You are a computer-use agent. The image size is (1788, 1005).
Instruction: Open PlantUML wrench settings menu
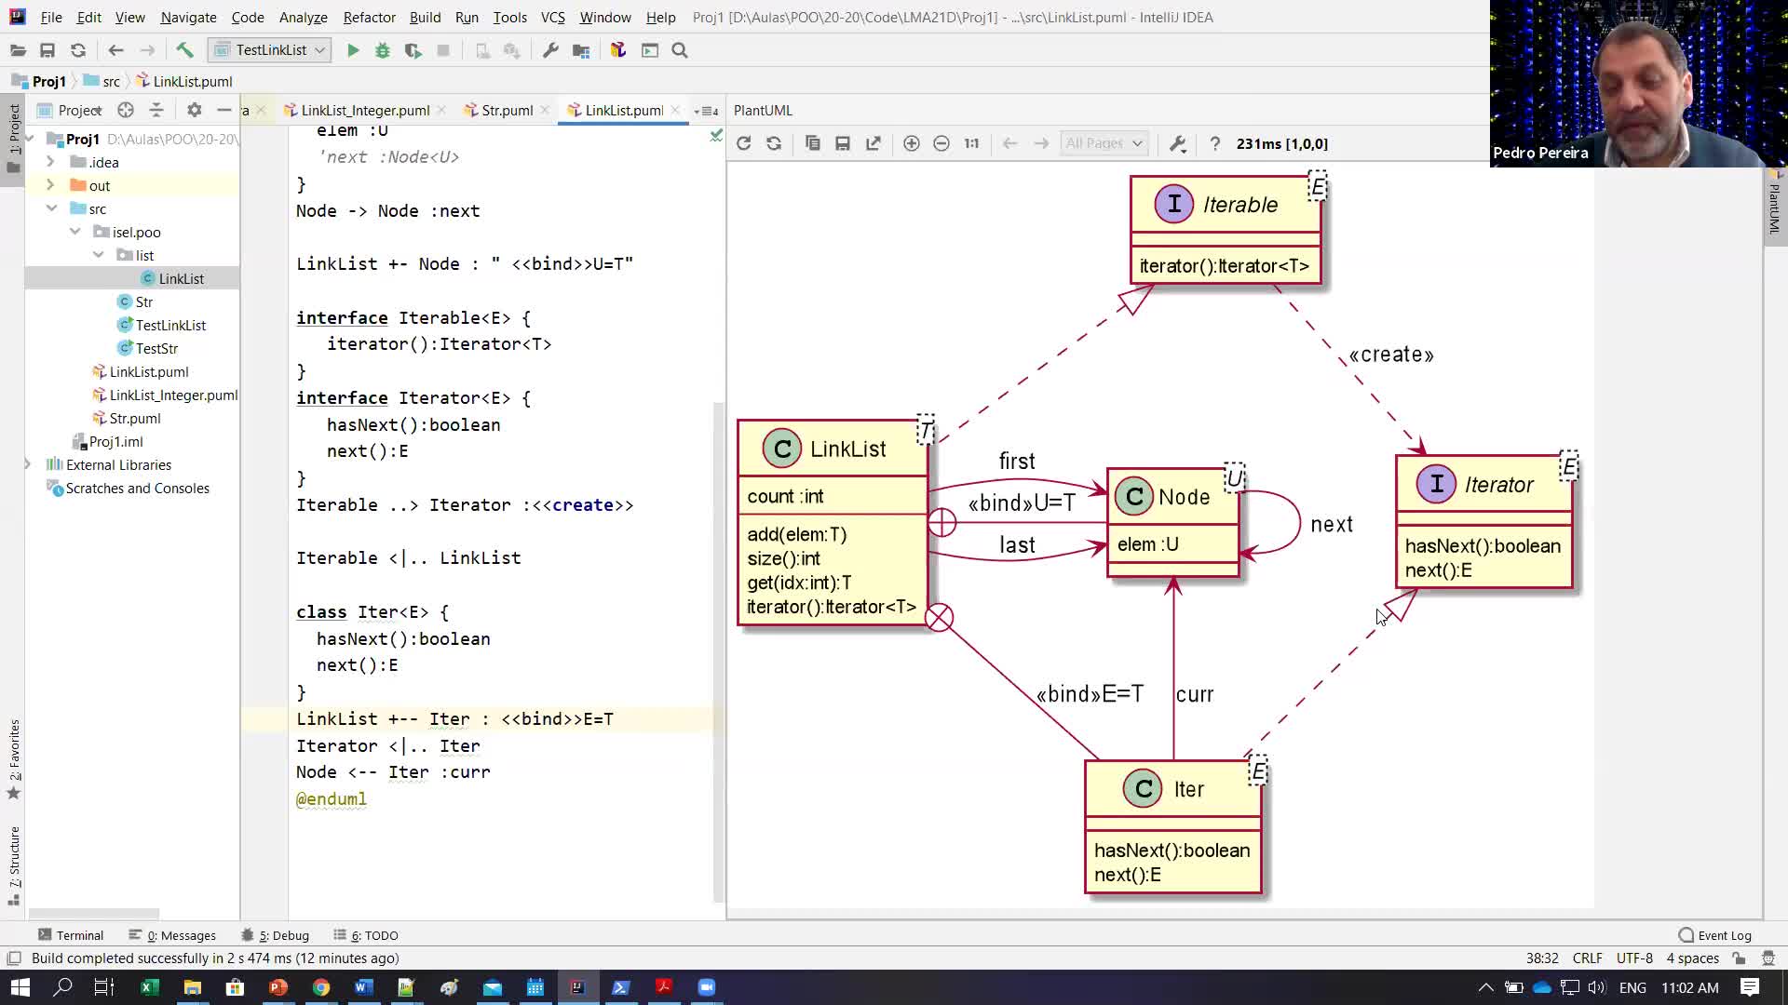(x=1177, y=143)
